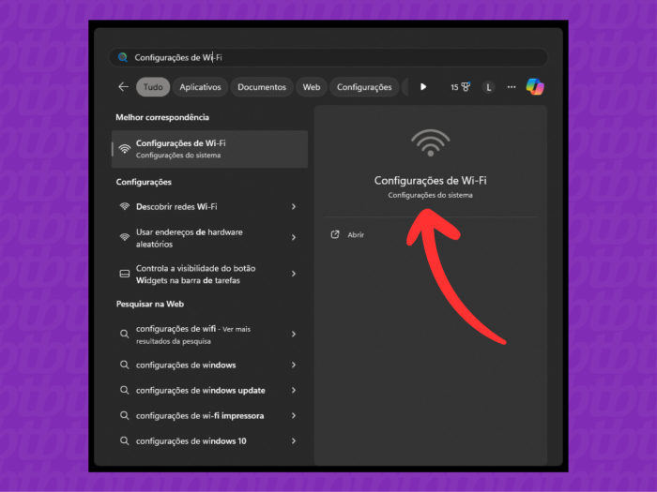Select the Tudo filter tab
This screenshot has width=657, height=492.
(153, 87)
